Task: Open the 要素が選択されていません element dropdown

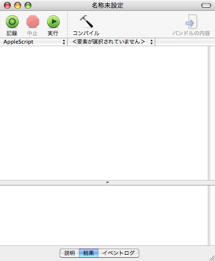Action: click(111, 42)
